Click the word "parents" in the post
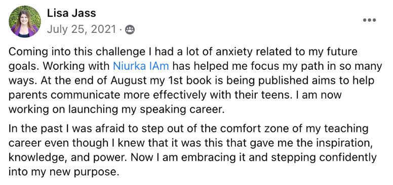Screen dimensions: 393x185 pos(24,96)
